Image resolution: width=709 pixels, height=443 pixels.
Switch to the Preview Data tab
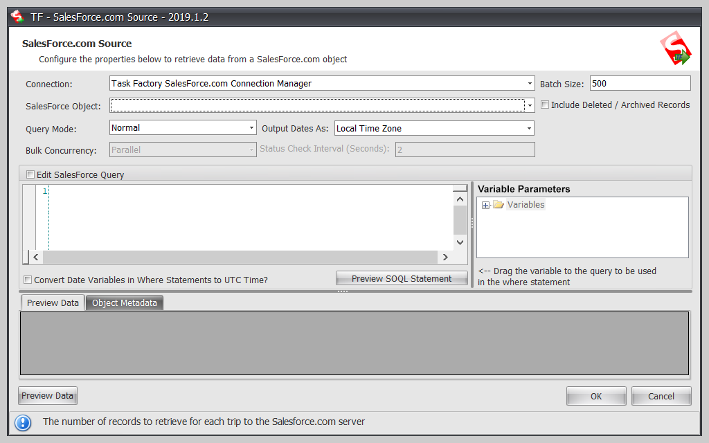52,302
